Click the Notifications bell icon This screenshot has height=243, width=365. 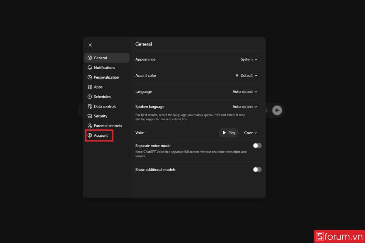90,68
